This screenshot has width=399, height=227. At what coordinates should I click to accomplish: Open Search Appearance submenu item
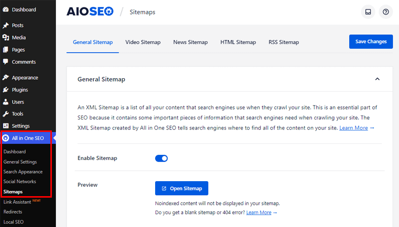23,172
